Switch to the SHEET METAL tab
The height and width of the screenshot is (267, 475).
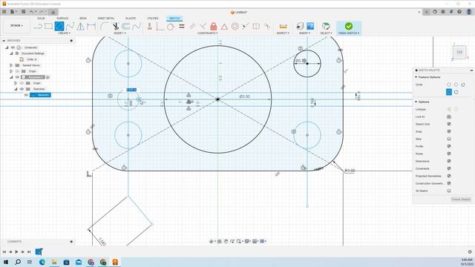tap(106, 19)
